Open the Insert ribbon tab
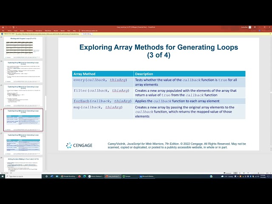 [x=16, y=31]
